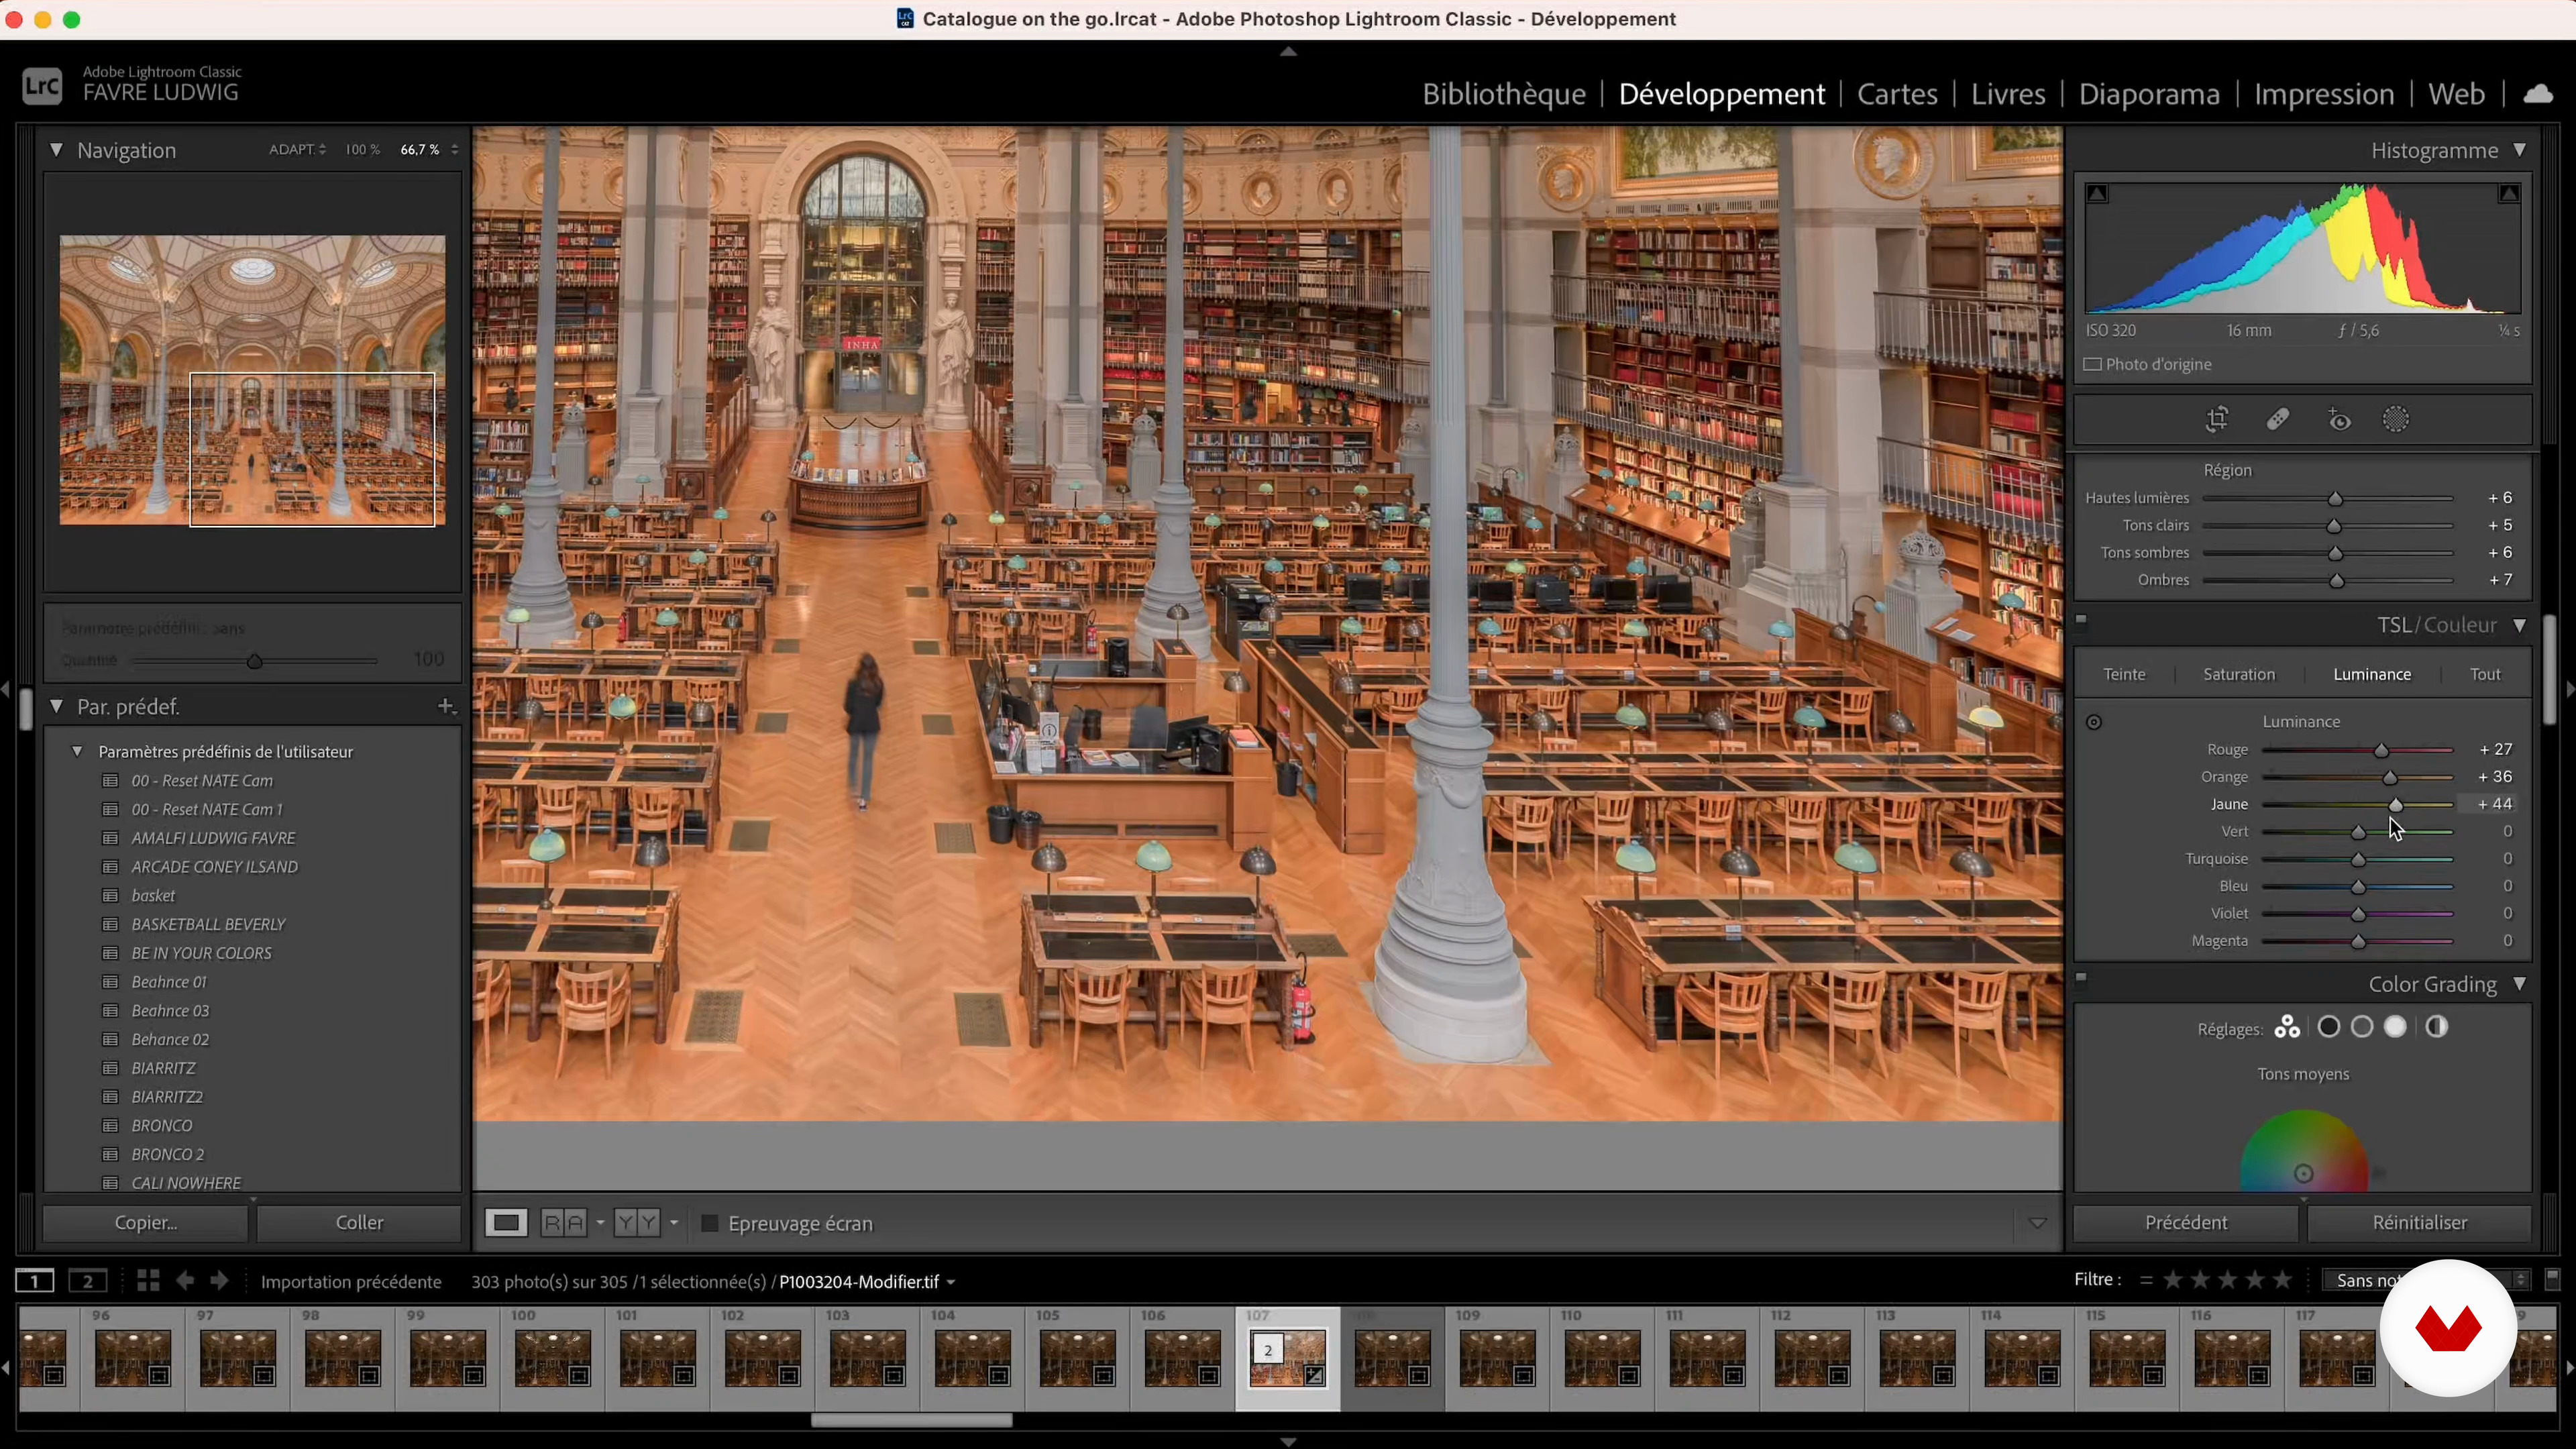
Task: Click the Orange luminance slider handle
Action: coord(2390,778)
